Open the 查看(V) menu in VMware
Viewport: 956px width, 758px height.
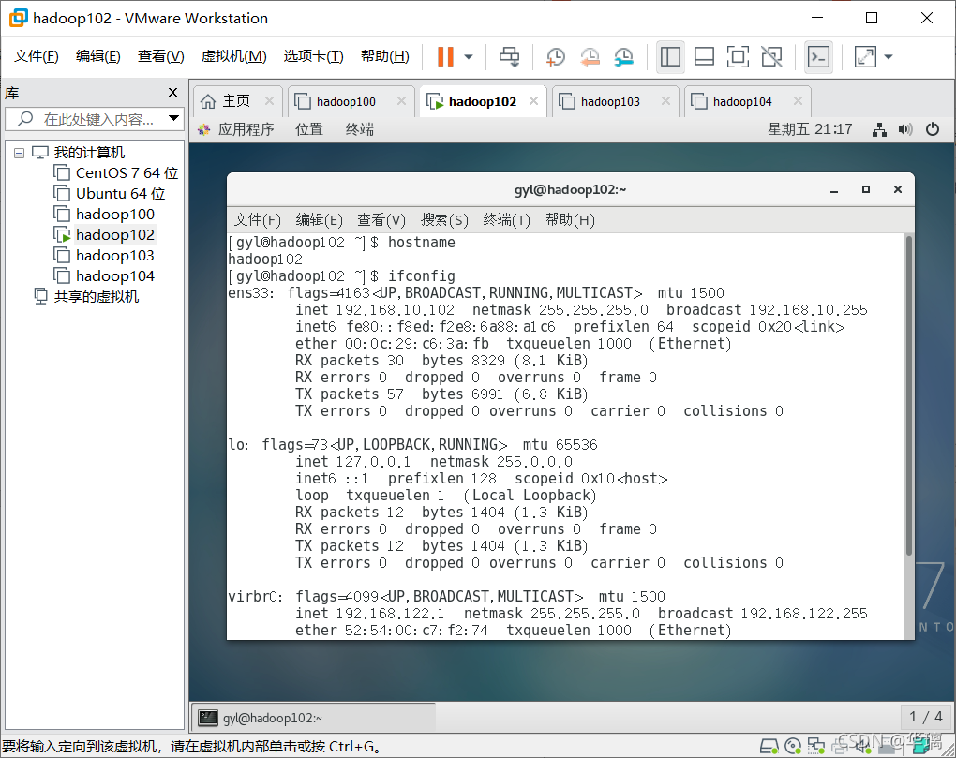pos(160,56)
